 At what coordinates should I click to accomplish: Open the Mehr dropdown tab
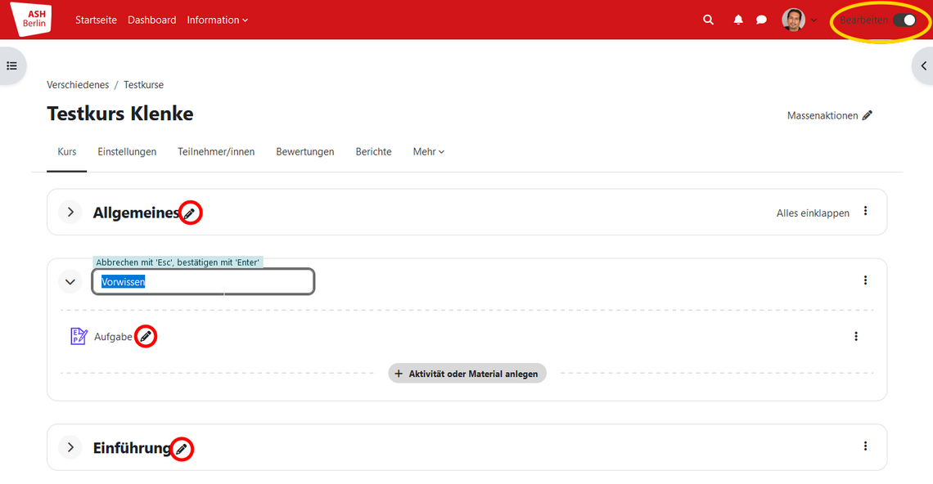pyautogui.click(x=428, y=152)
